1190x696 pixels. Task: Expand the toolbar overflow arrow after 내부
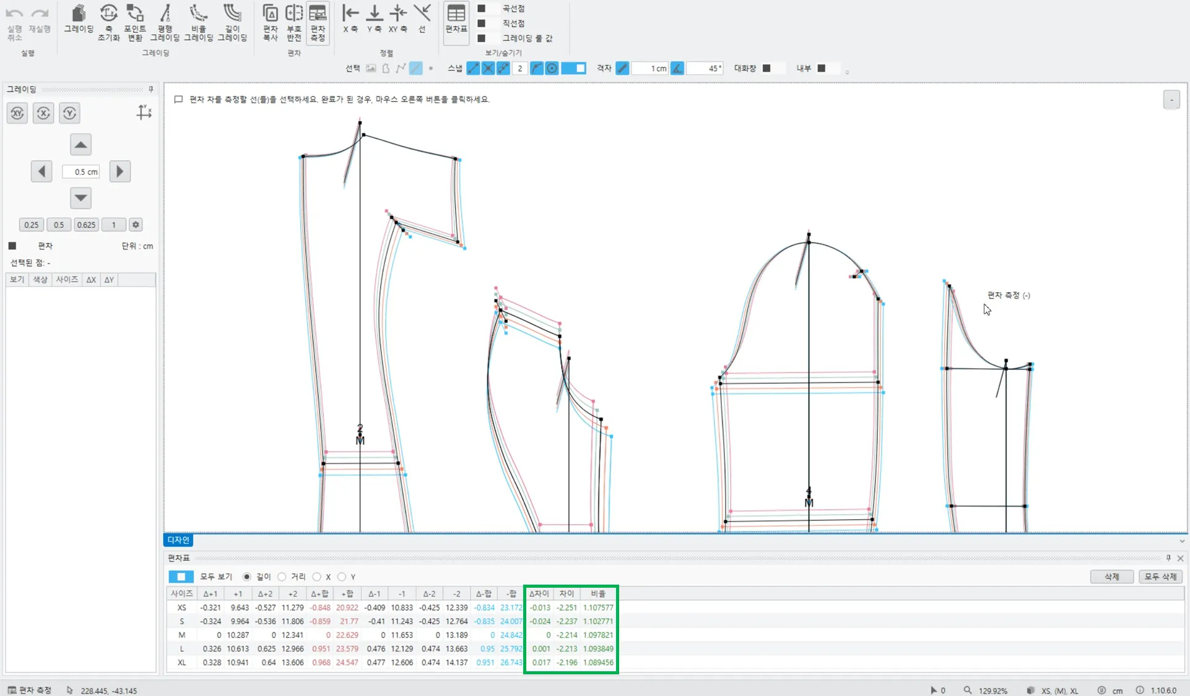[847, 72]
